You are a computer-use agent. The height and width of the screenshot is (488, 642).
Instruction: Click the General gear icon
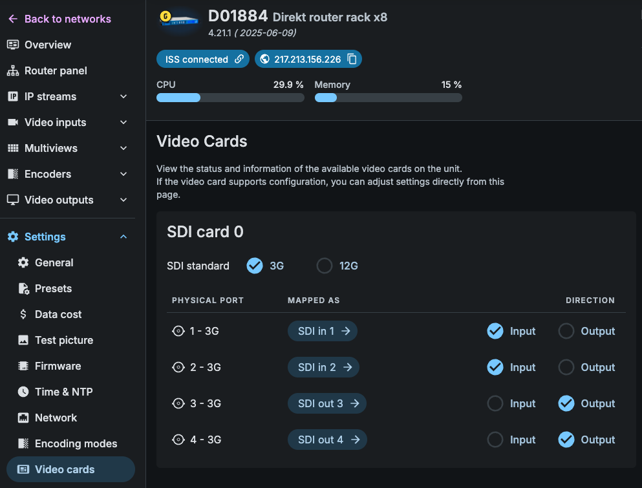click(x=23, y=262)
